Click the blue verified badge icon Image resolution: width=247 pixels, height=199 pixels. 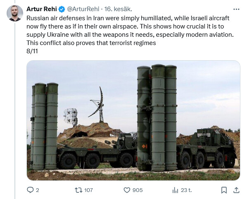coord(62,9)
